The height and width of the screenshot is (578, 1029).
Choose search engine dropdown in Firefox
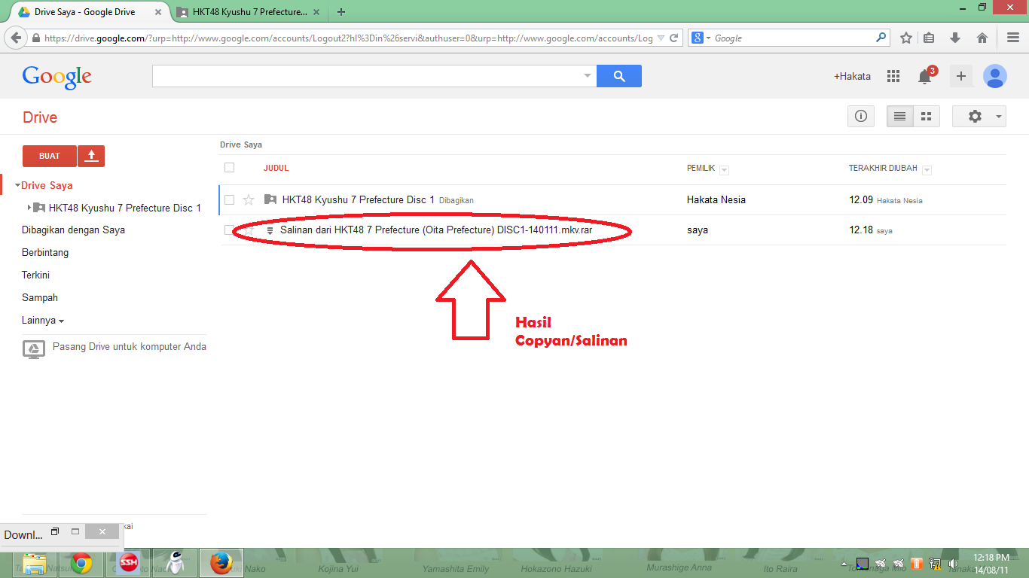tap(701, 38)
